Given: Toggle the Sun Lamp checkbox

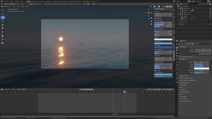Looking at the screenshot, I should [155, 20].
